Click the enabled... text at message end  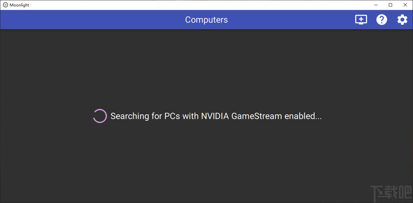coord(303,116)
